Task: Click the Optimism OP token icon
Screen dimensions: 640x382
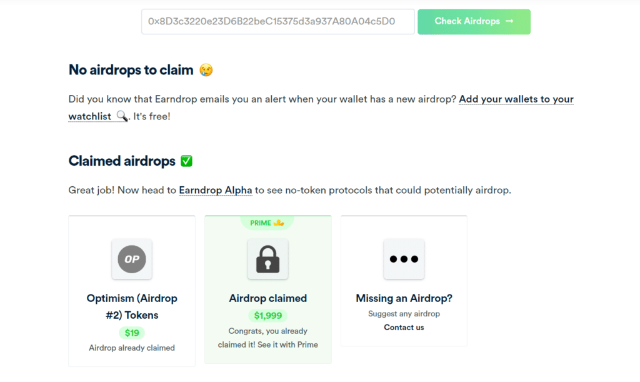Action: click(132, 259)
